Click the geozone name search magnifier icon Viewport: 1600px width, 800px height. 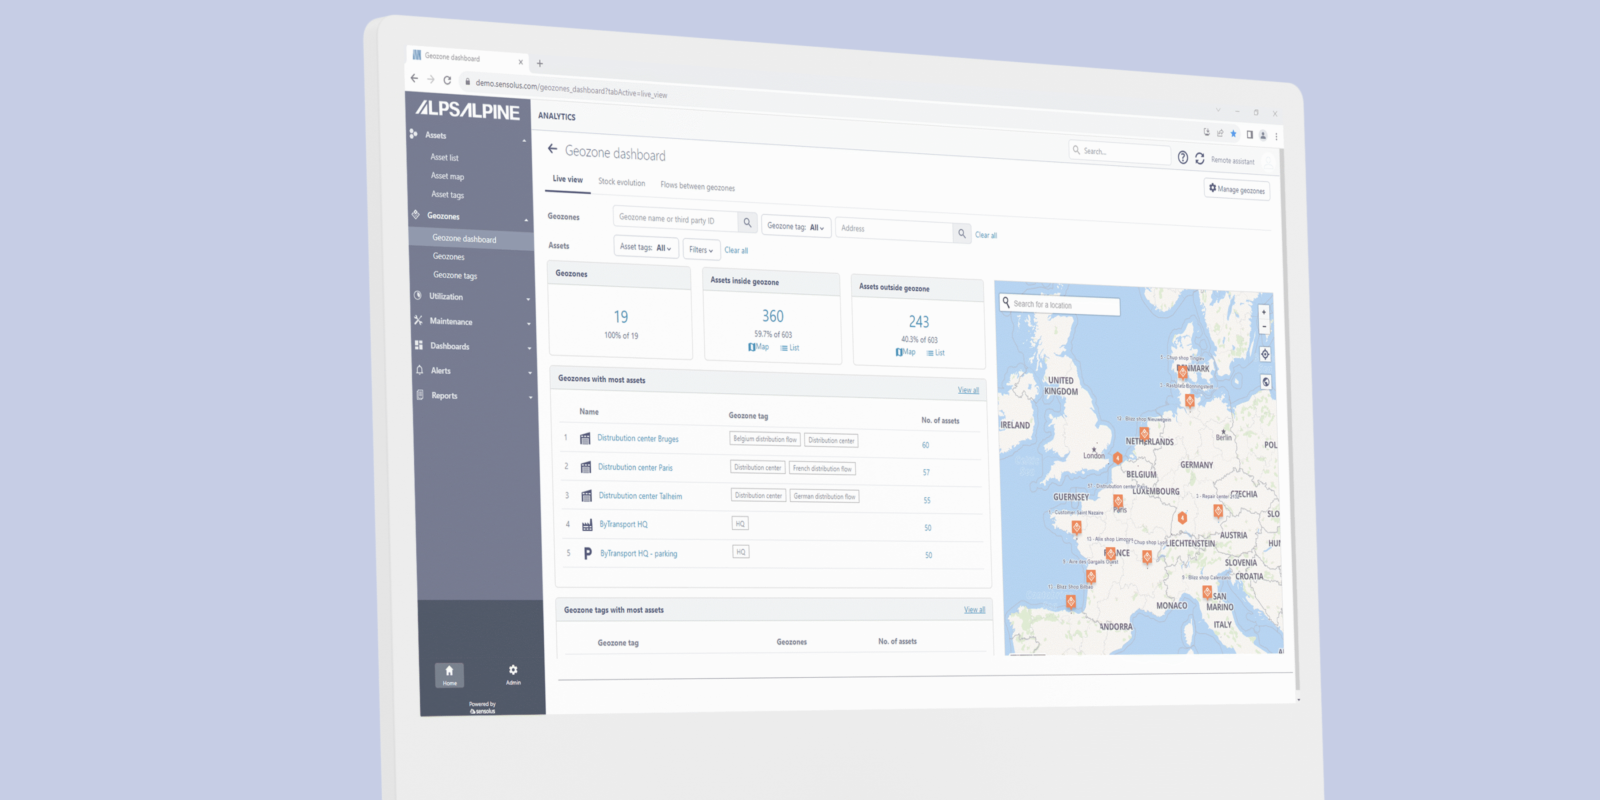[x=747, y=222]
